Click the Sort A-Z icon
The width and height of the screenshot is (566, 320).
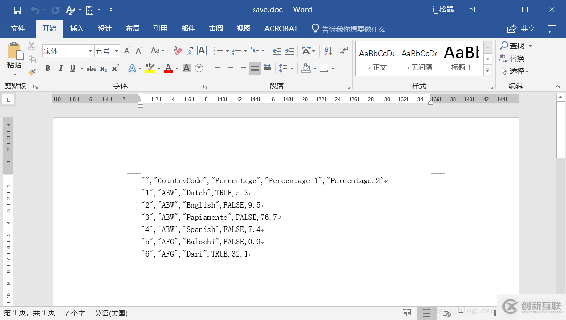pyautogui.click(x=328, y=51)
